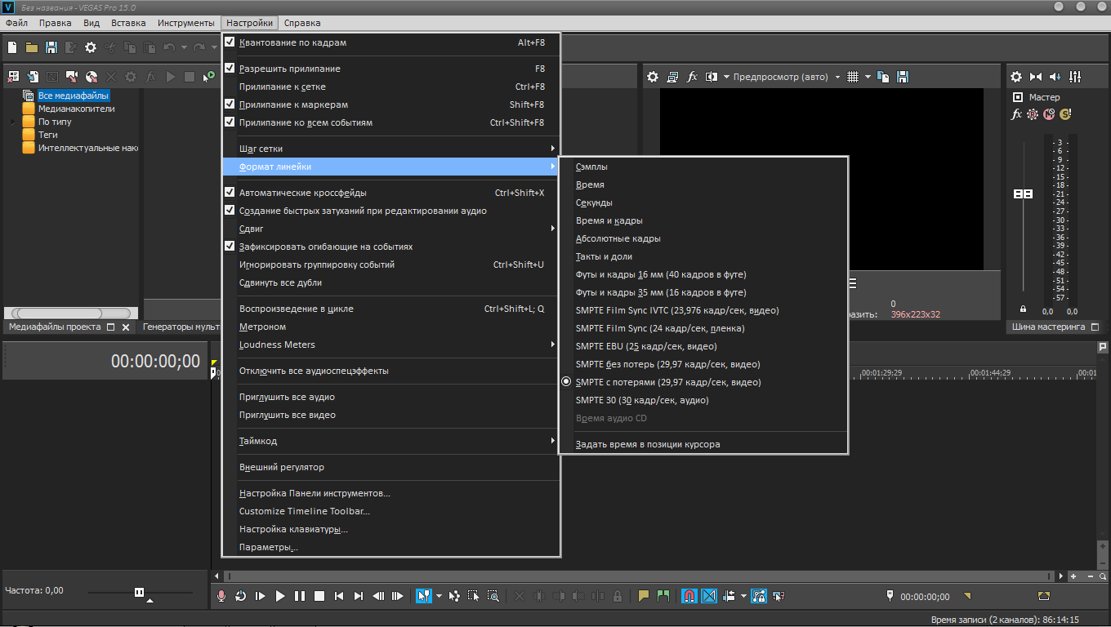This screenshot has width=1111, height=627.
Task: Click the downmix output icon in master bus
Action: point(1036,77)
